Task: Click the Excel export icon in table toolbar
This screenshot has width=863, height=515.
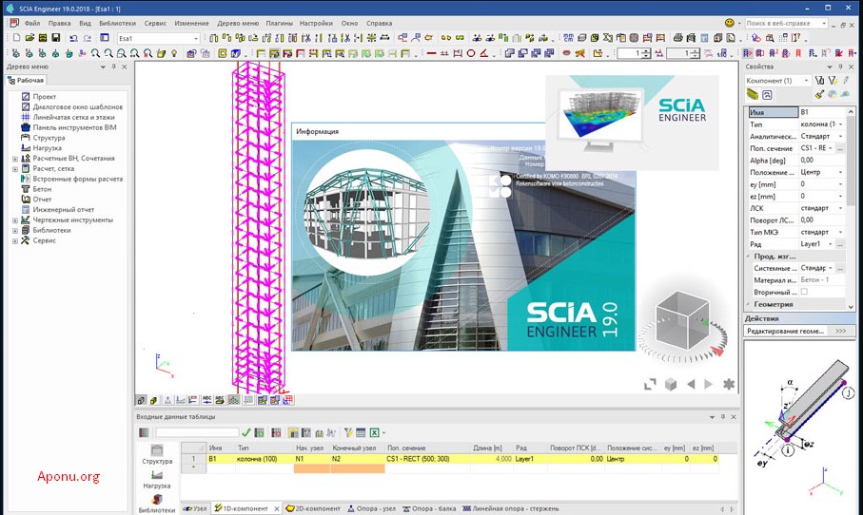Action: 374,432
